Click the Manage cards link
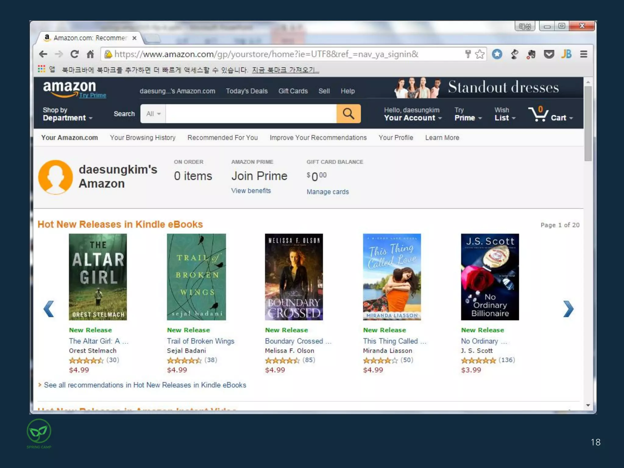This screenshot has height=468, width=624. click(328, 192)
